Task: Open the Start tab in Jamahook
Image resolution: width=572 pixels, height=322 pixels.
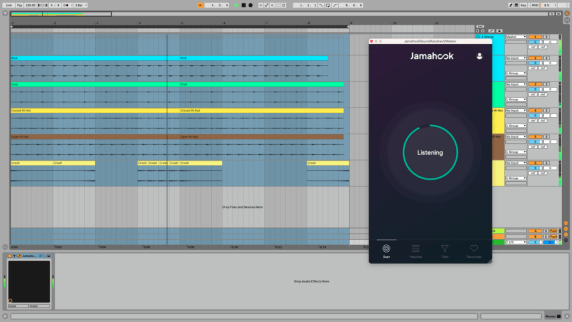Action: [386, 251]
